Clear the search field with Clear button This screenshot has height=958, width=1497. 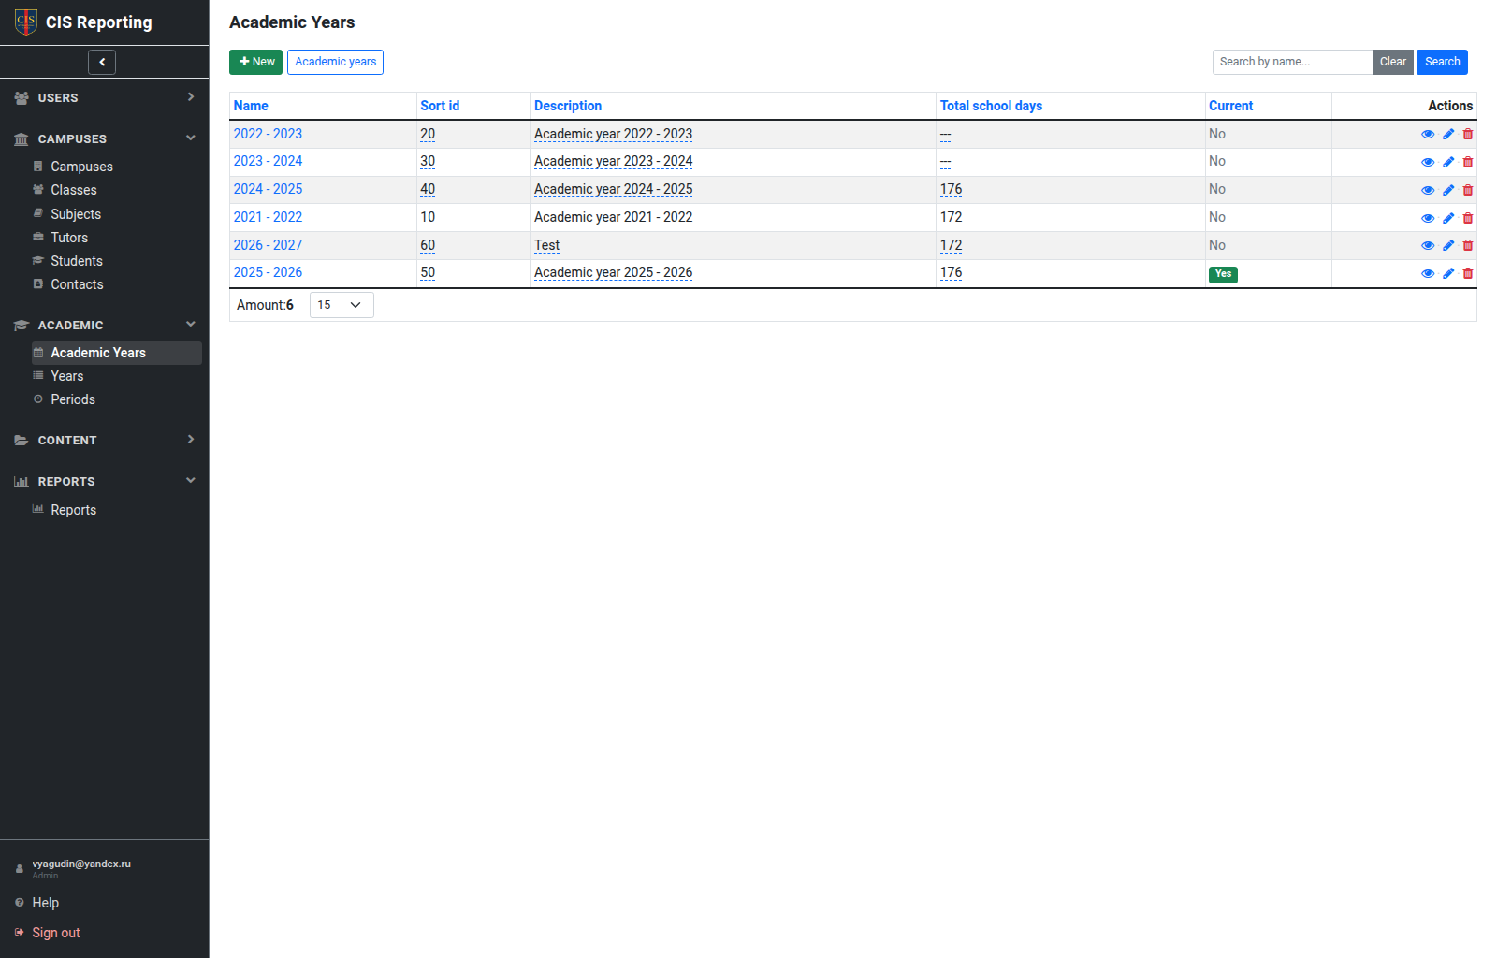coord(1392,62)
